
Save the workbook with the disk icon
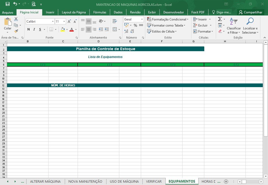[8, 4]
